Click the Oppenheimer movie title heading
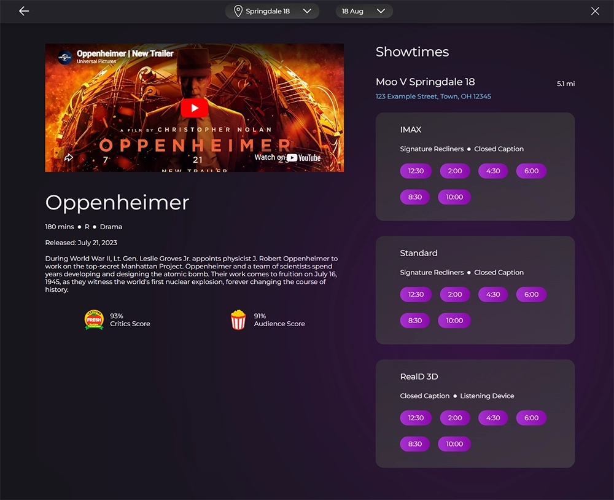614x500 pixels. coord(117,203)
